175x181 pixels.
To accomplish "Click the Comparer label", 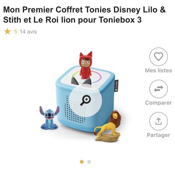I will 158,103.
